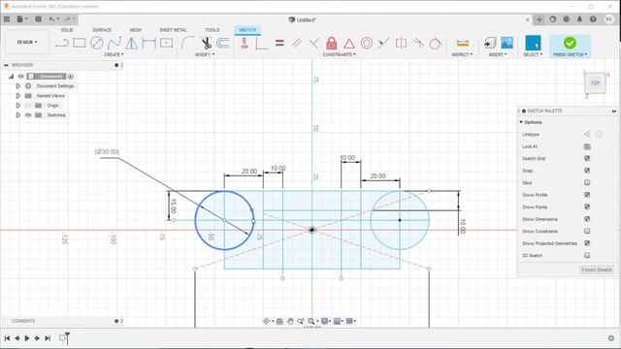Select the Trim scissors tool
This screenshot has height=349, width=621.
(x=206, y=43)
